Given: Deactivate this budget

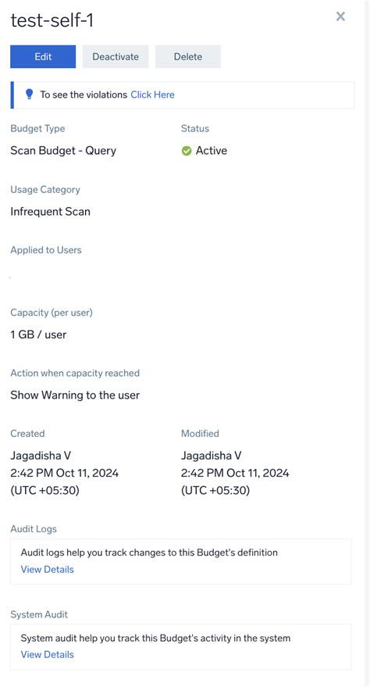Looking at the screenshot, I should [x=116, y=56].
